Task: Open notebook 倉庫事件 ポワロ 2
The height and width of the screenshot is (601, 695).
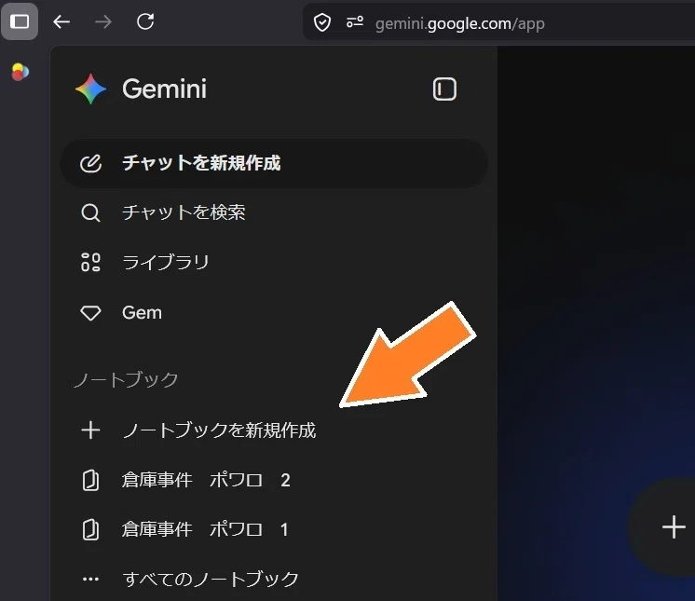Action: (x=274, y=481)
